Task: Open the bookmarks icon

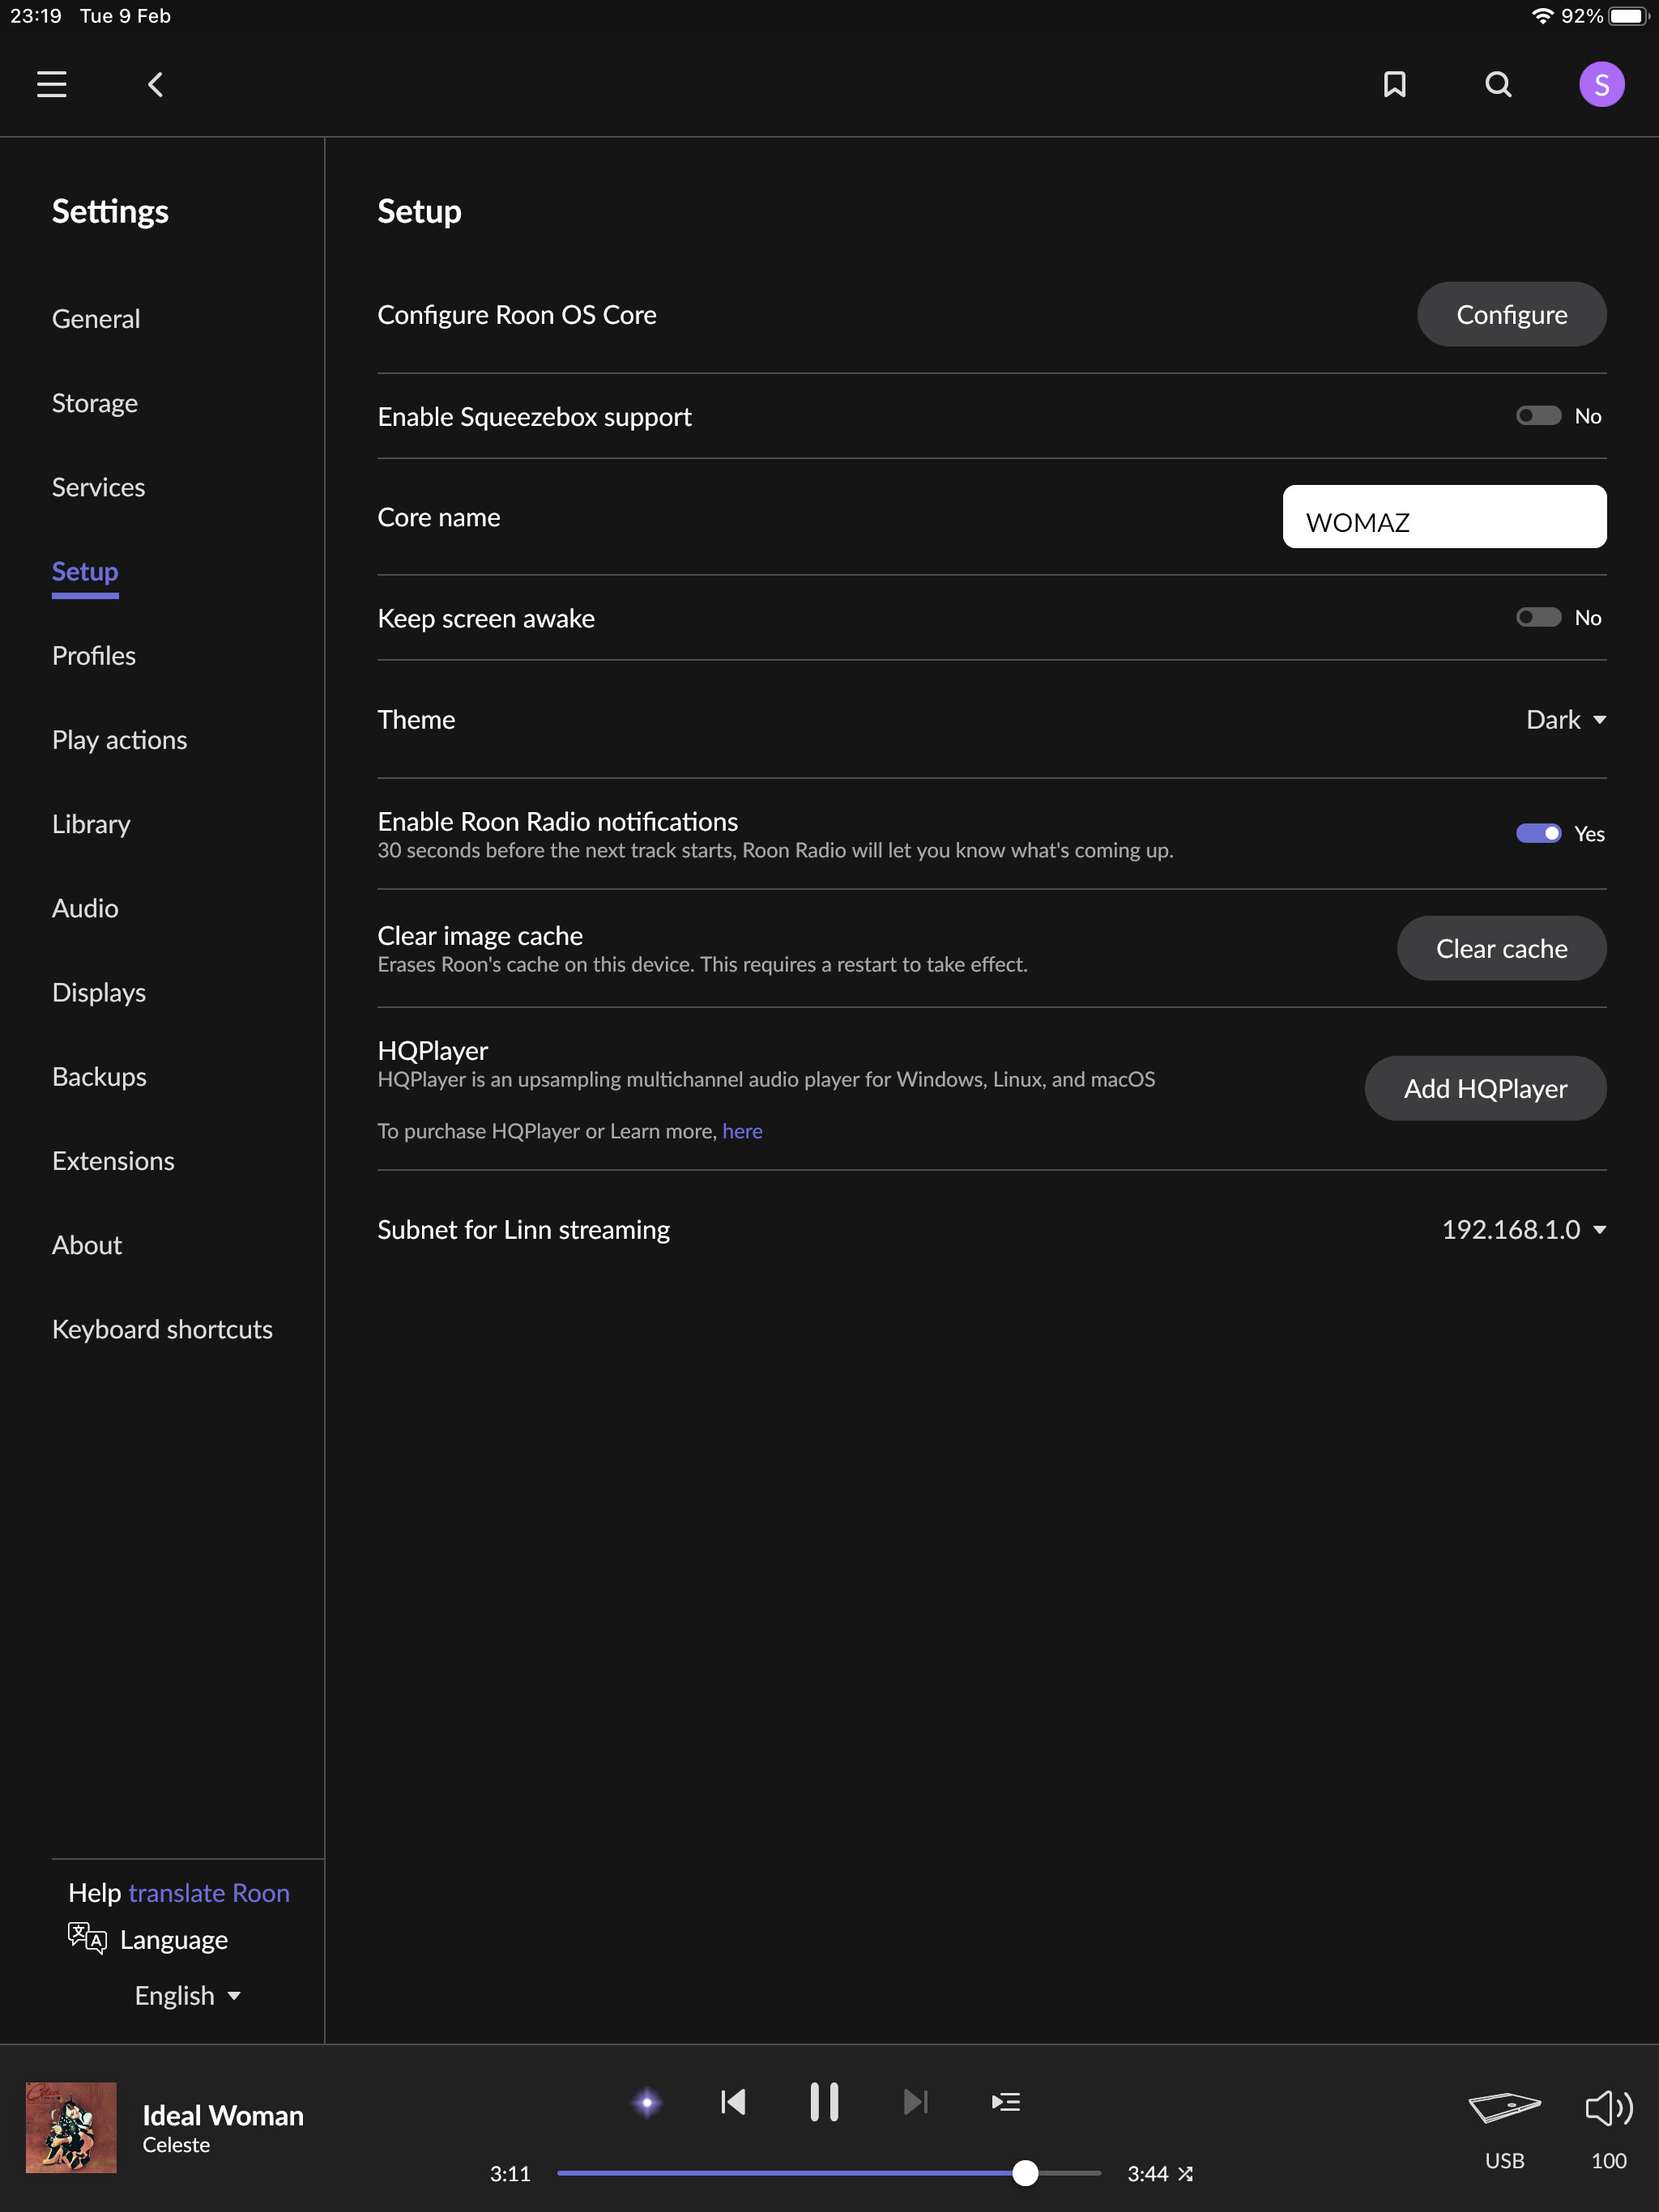Action: coord(1395,84)
